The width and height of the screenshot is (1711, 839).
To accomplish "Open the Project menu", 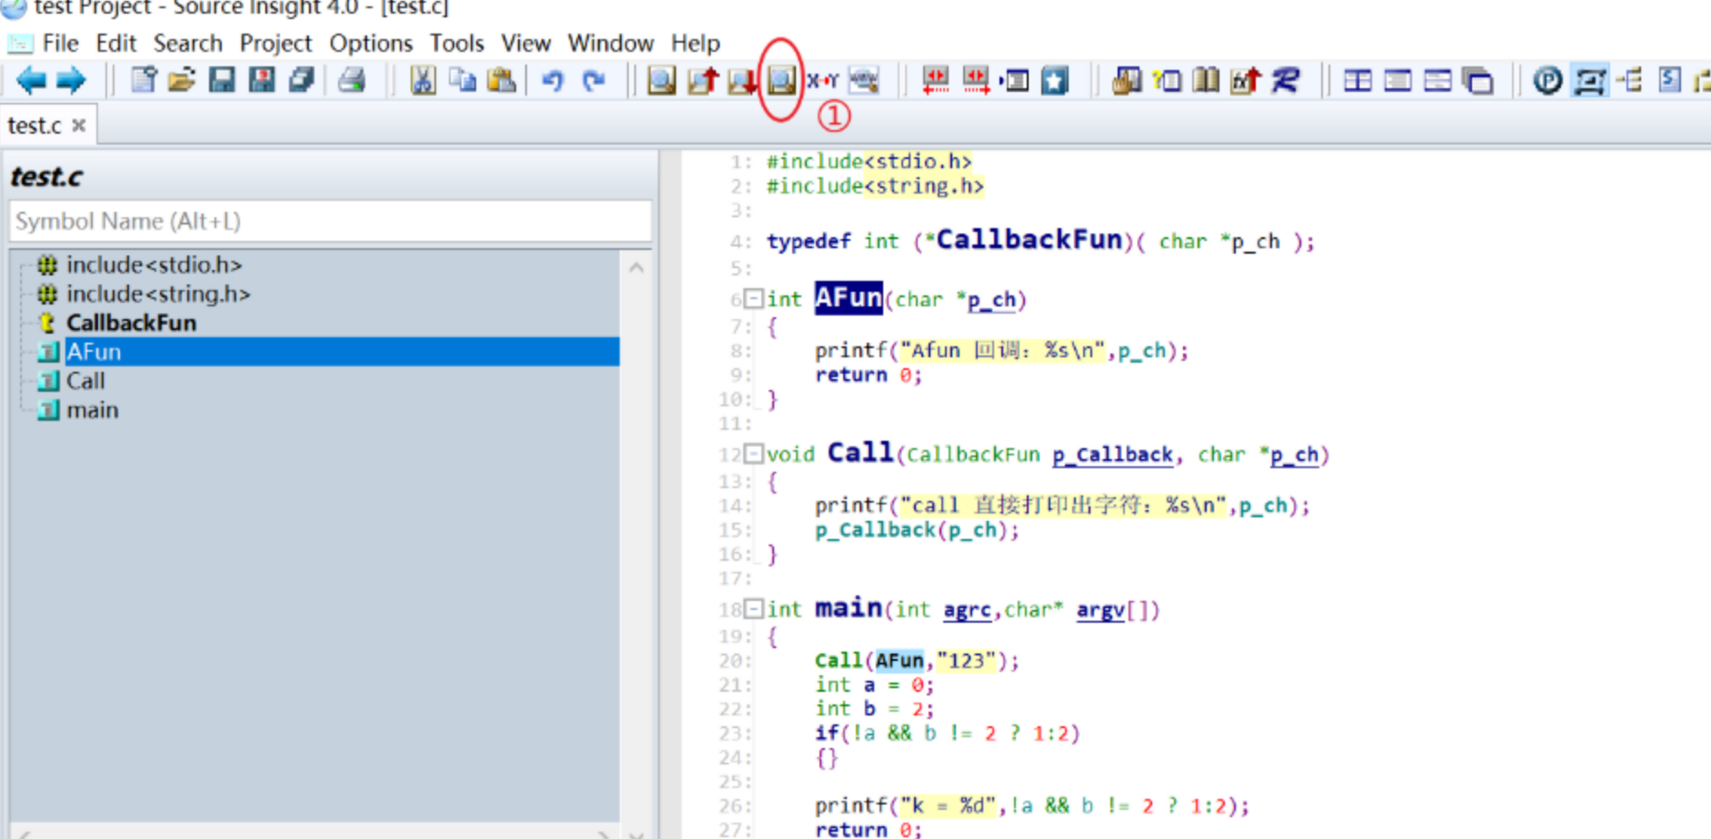I will point(275,43).
